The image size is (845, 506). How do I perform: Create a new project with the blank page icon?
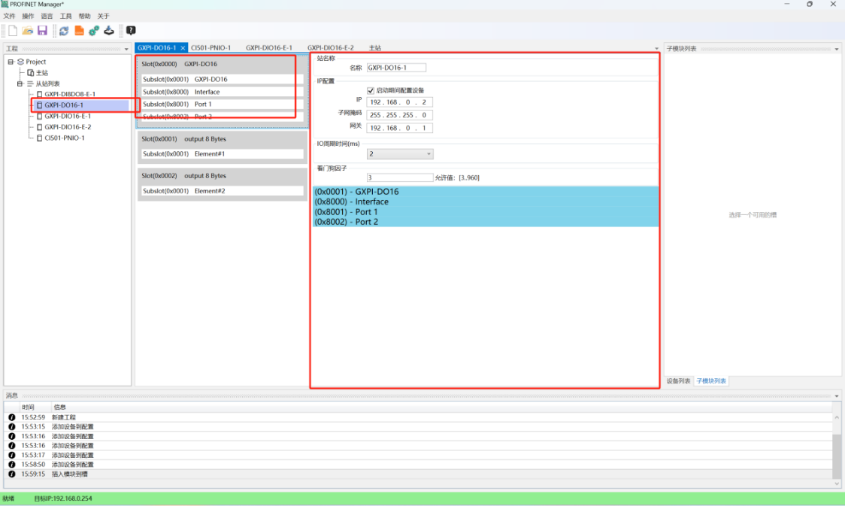[x=13, y=31]
